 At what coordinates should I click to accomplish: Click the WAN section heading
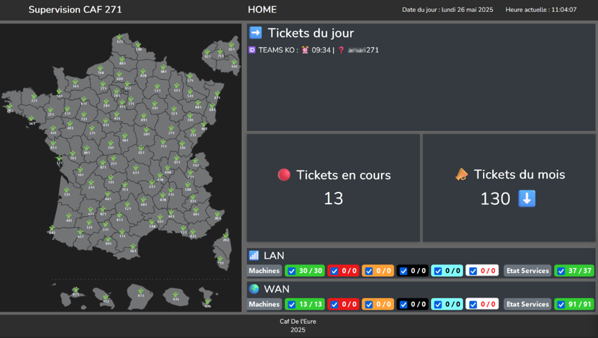(x=276, y=289)
